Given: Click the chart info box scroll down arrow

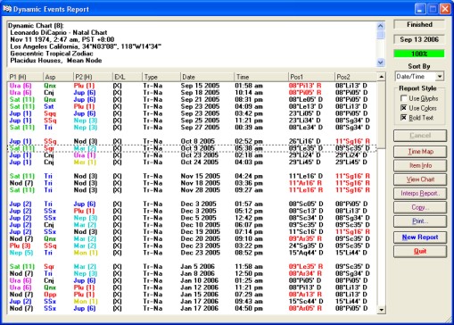Looking at the screenshot, I should (381, 62).
